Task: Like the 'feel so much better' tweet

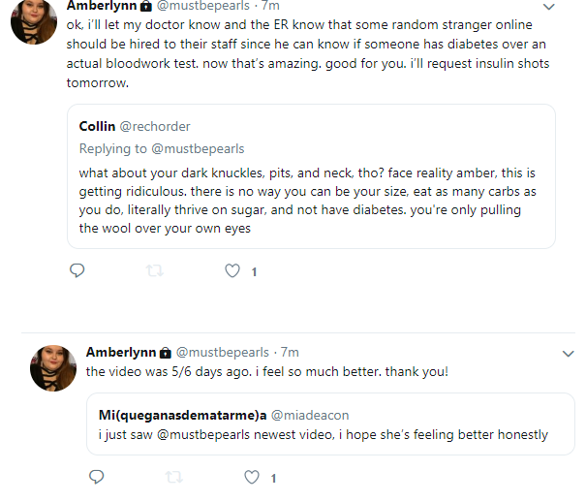Action: [x=252, y=477]
